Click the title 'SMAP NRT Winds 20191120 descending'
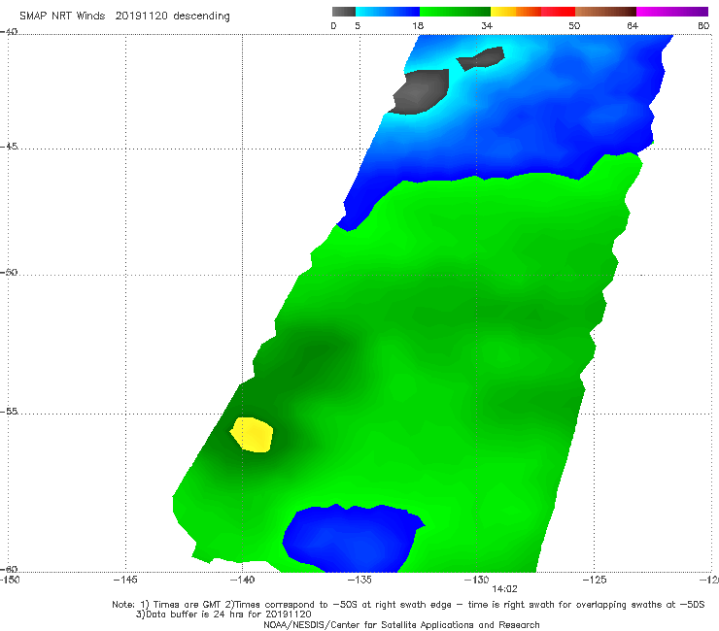 click(124, 17)
